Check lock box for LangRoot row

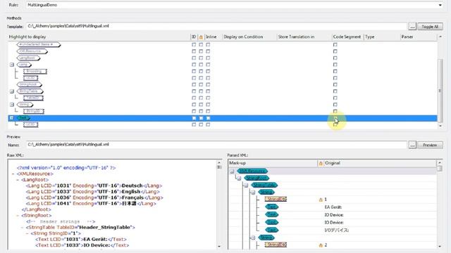201,58
